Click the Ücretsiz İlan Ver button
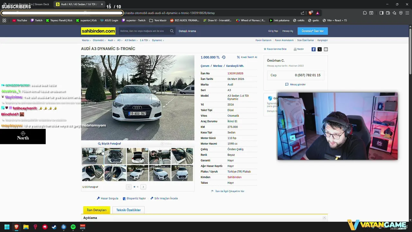The height and width of the screenshot is (232, 412). pos(313,31)
